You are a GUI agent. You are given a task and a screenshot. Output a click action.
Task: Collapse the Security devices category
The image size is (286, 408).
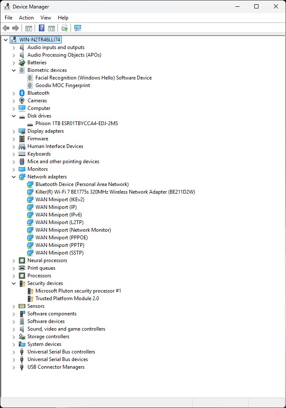coord(14,283)
